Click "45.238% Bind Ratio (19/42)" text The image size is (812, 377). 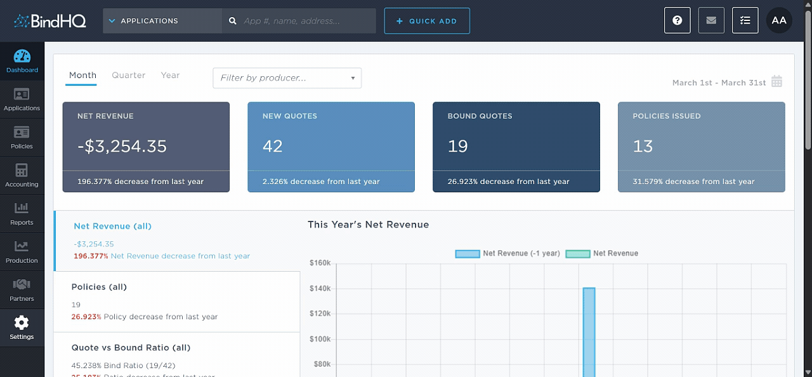tap(124, 366)
